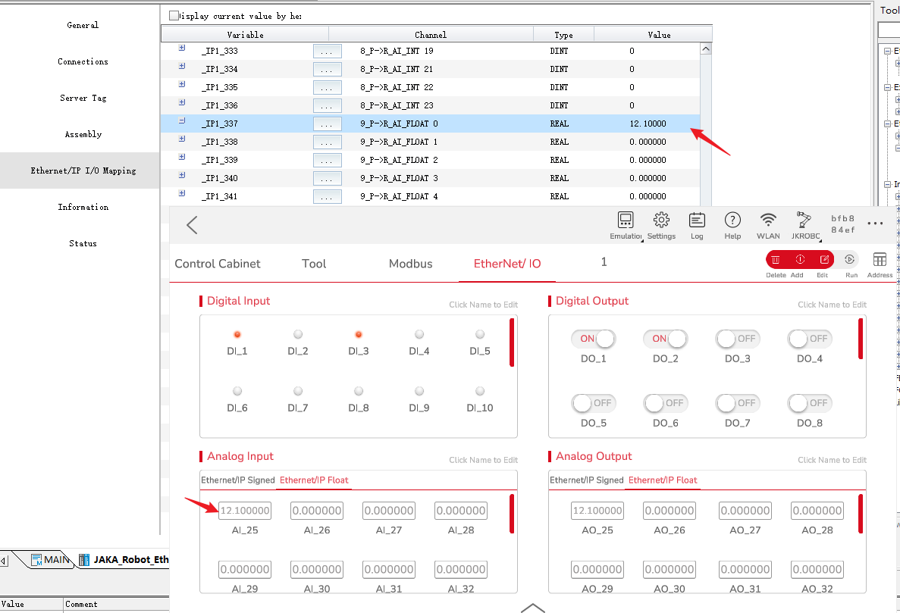Click the Help question mark icon
900x613 pixels.
732,220
